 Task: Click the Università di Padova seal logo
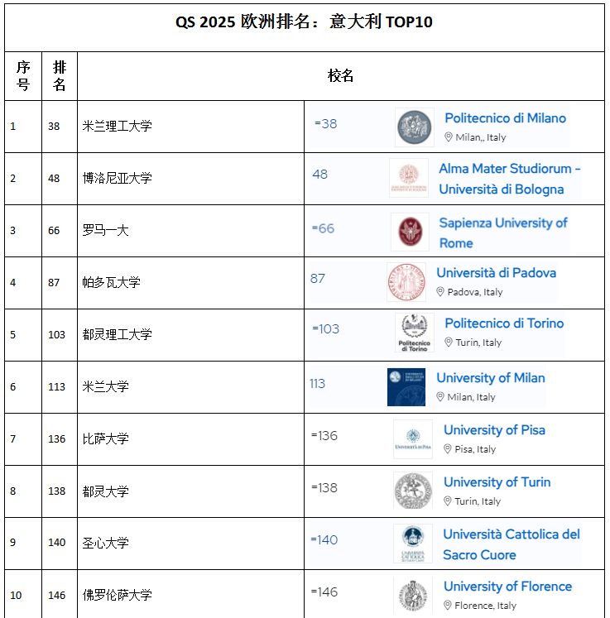tap(406, 282)
